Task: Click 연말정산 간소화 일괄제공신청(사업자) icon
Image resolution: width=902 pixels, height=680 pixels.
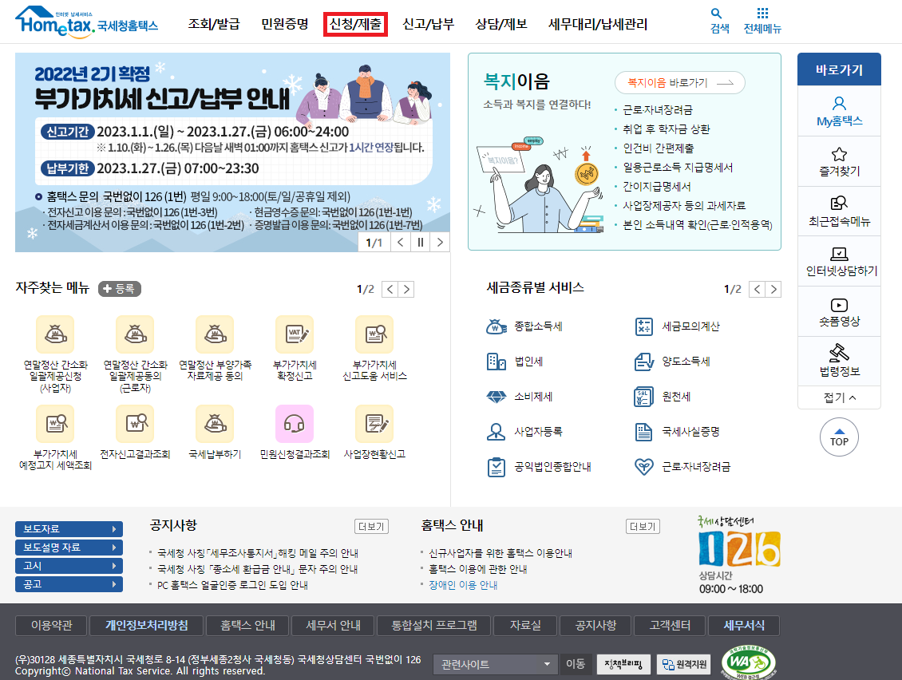Action: pos(55,334)
